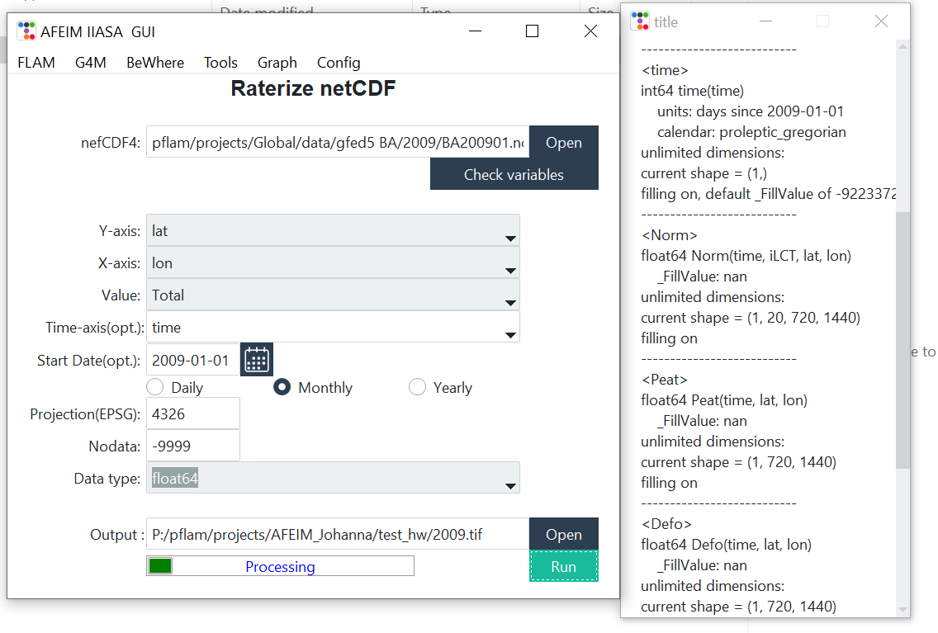Click 'int64 time(time)' text line

pyautogui.click(x=693, y=91)
